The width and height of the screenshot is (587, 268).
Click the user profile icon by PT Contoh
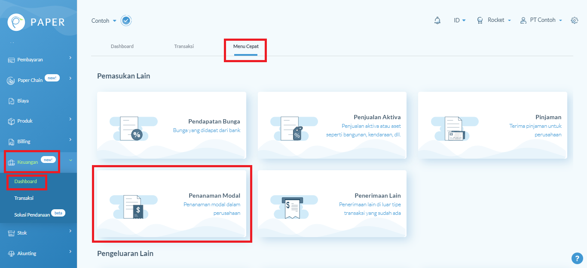point(523,20)
